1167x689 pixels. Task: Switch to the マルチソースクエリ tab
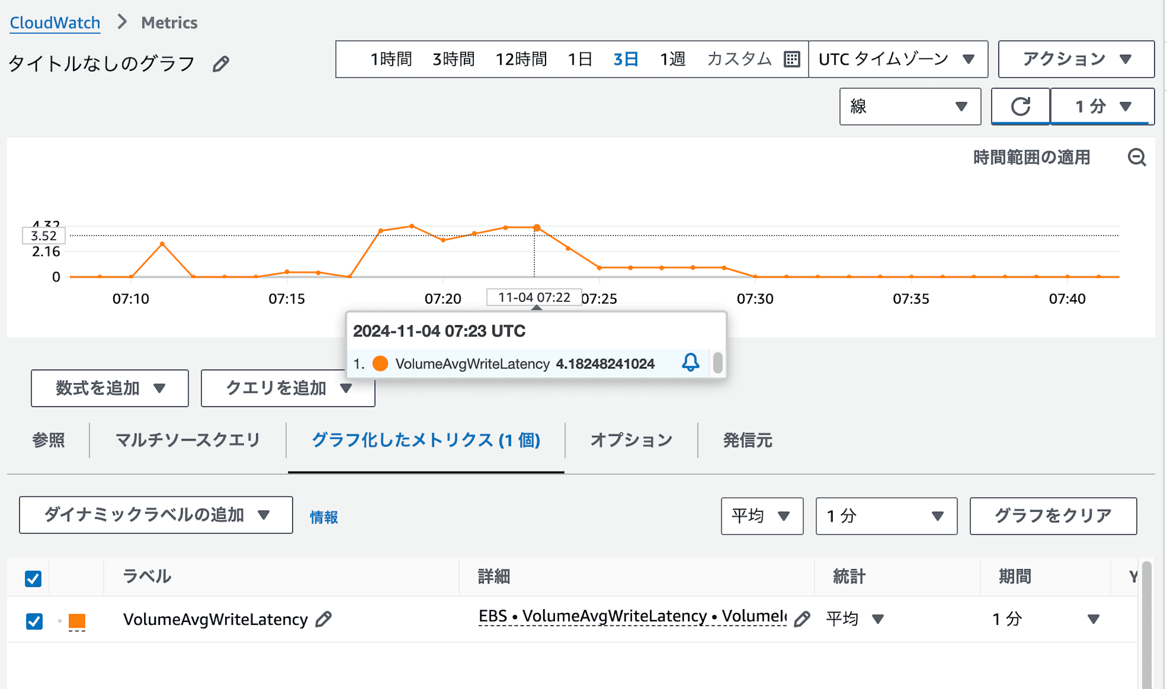[x=187, y=440]
